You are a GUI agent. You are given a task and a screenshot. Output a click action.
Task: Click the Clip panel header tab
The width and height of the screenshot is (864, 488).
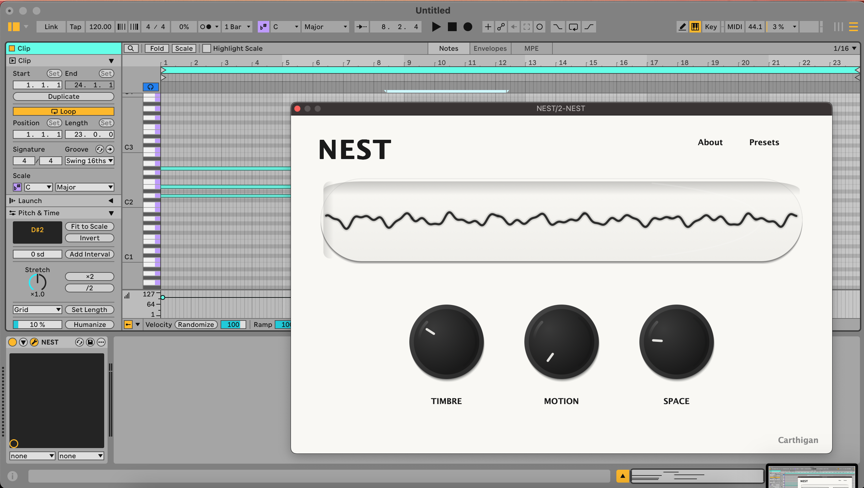[64, 48]
